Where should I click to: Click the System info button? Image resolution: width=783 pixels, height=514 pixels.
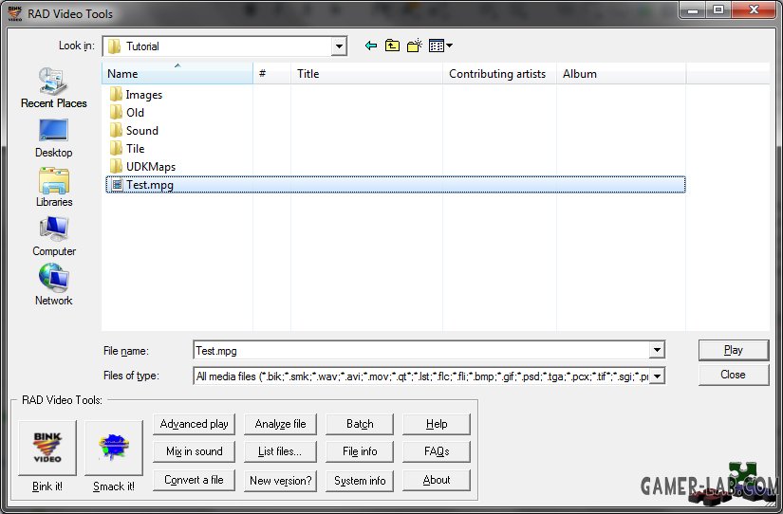point(360,481)
